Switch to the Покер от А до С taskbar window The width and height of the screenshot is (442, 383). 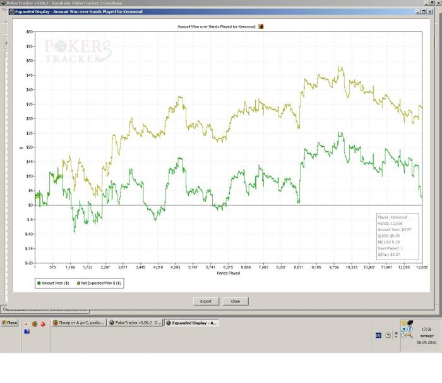79,323
